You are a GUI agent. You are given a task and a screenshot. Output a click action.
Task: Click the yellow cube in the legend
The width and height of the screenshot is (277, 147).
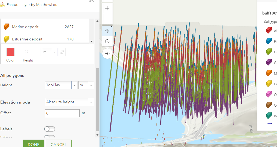(269, 84)
